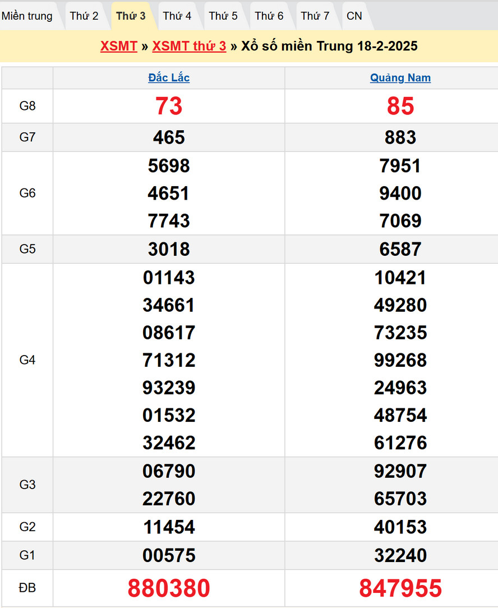Select the red G8 number 73
Screen dimensions: 498x608
click(x=169, y=106)
